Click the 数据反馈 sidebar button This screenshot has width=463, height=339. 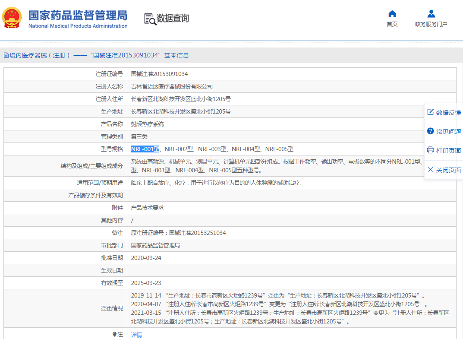tap(444, 112)
